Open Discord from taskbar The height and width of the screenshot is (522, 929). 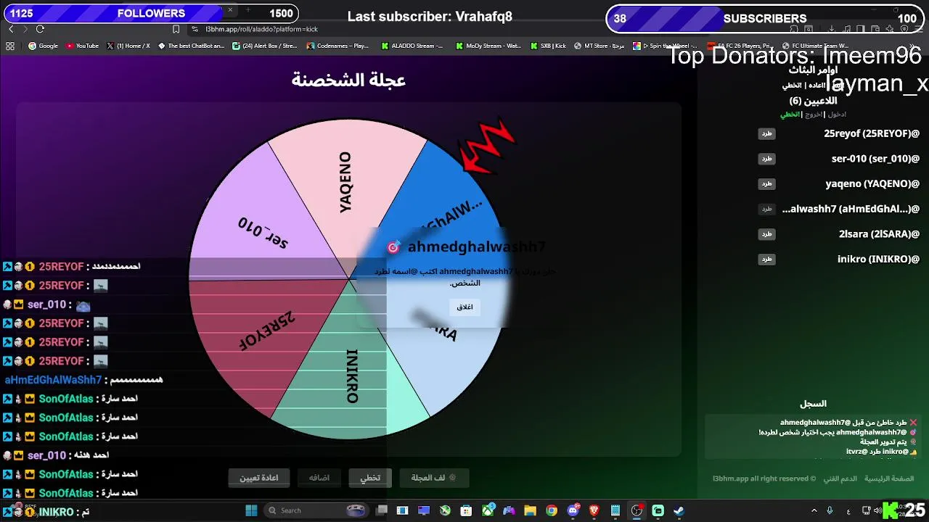point(573,510)
